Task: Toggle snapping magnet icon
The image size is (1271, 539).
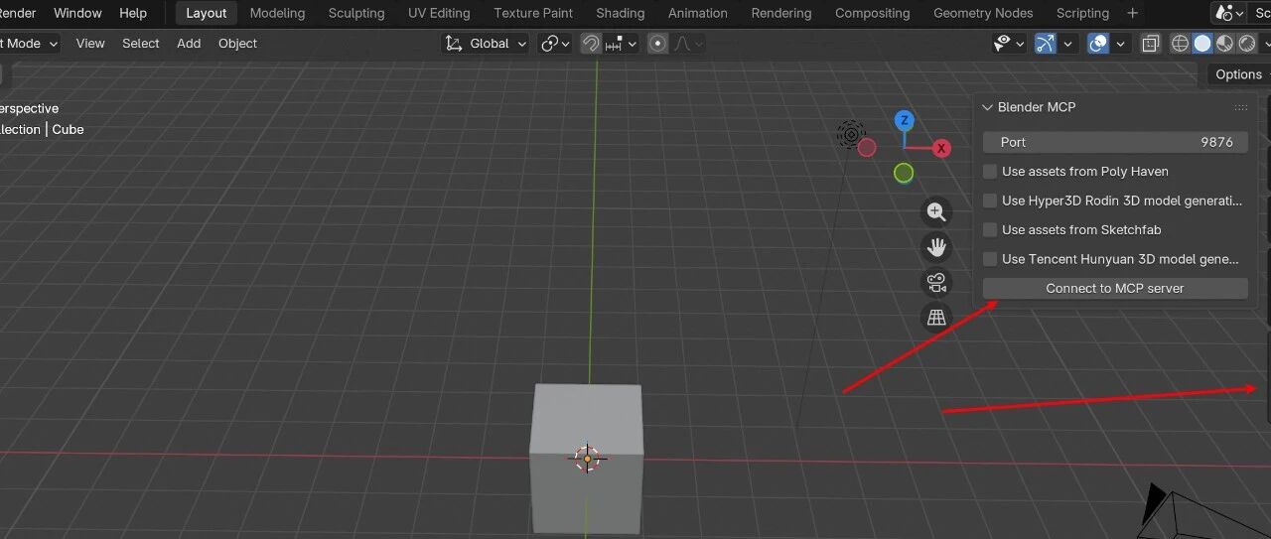Action: 590,44
